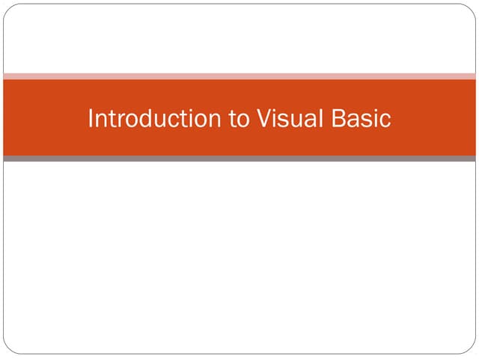
Task: Click the orange banner left of the title
Action: [45, 118]
